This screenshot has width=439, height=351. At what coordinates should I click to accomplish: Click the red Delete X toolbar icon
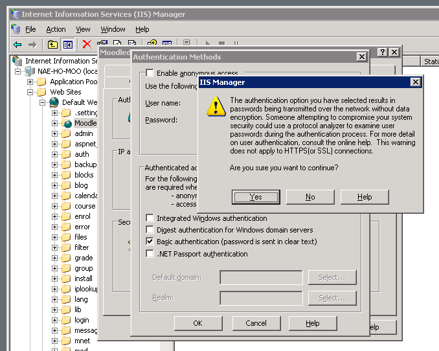pyautogui.click(x=87, y=45)
